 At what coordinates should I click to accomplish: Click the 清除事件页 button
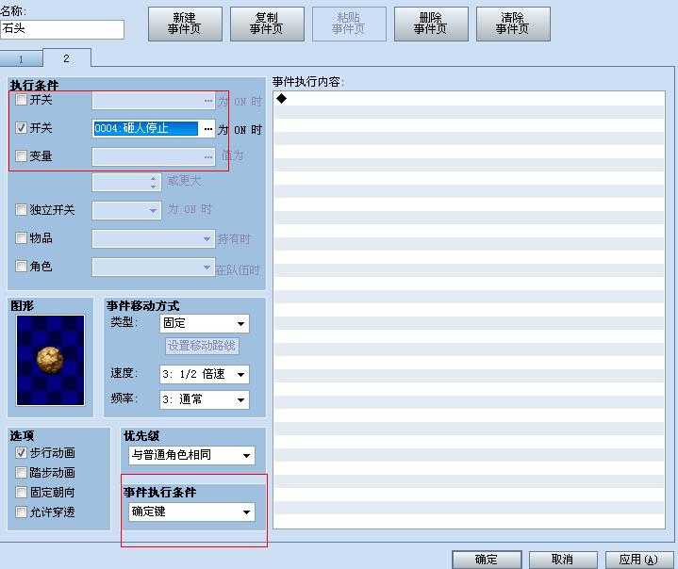pos(513,24)
